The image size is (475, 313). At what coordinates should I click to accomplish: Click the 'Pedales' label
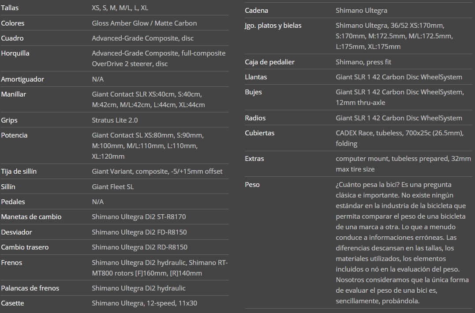[13, 202]
